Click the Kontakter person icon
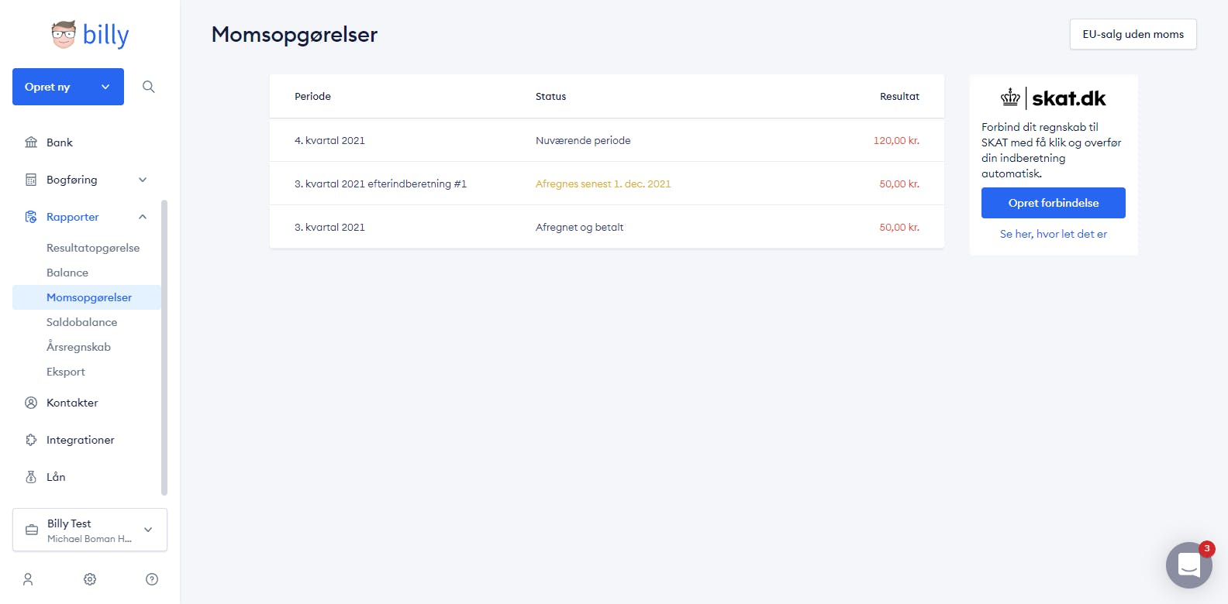 (x=31, y=403)
